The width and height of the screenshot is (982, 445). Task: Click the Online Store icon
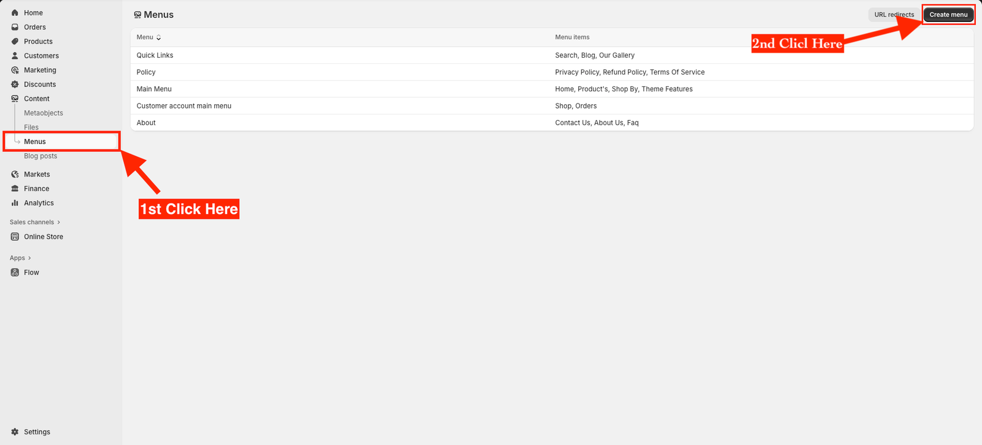[x=15, y=237]
